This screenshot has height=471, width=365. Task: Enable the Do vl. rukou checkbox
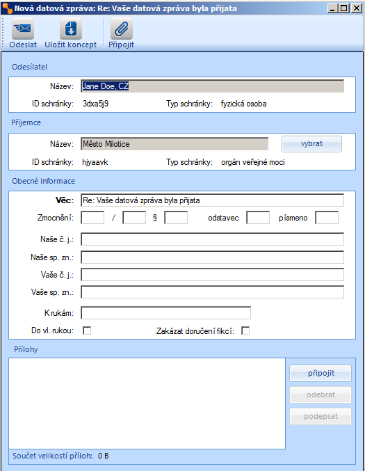coord(87,330)
